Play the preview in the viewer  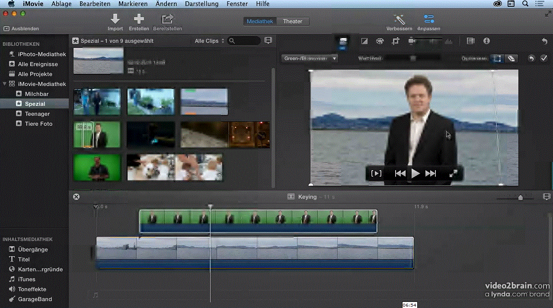(416, 174)
